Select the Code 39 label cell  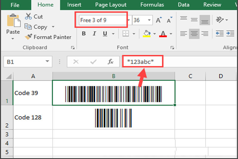33,93
